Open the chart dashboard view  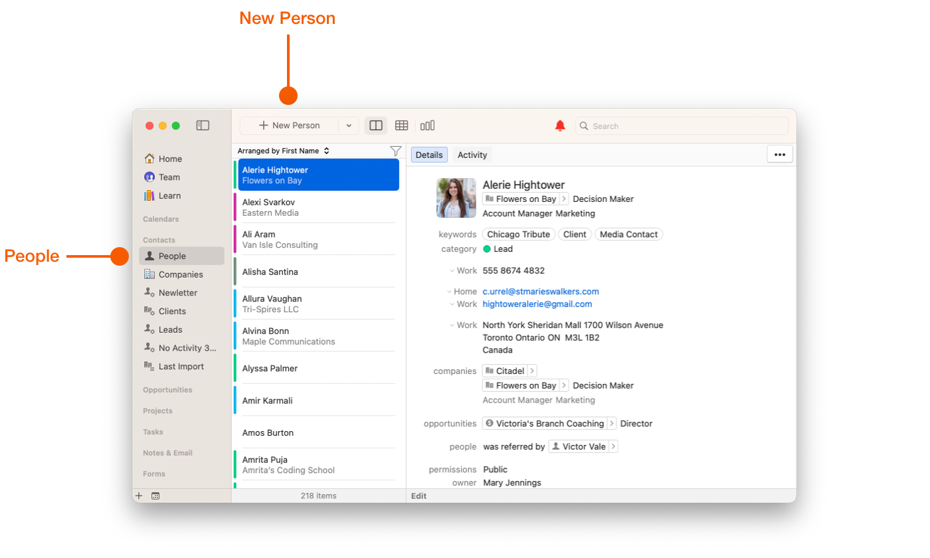click(427, 126)
